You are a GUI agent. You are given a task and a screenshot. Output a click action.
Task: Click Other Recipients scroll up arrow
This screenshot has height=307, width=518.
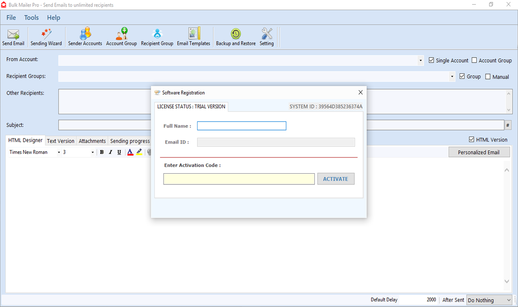[x=508, y=94]
